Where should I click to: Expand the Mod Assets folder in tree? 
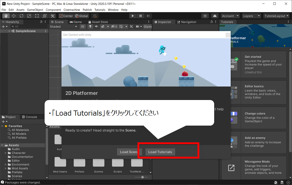point(6,169)
